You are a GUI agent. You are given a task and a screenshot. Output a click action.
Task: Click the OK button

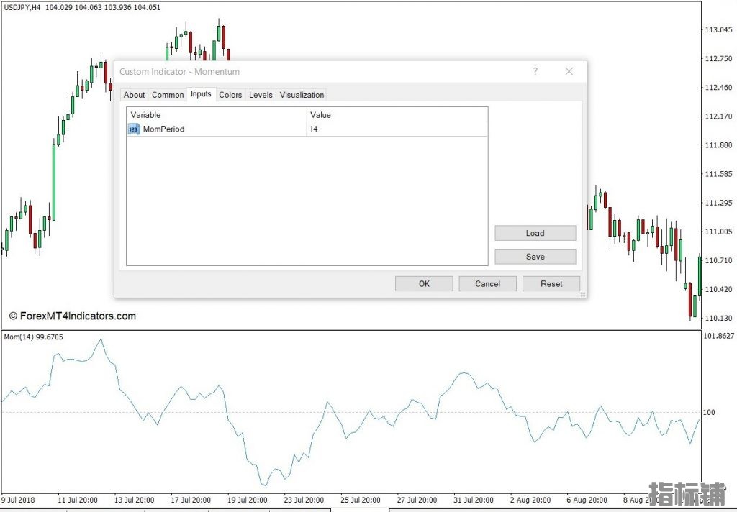(424, 284)
